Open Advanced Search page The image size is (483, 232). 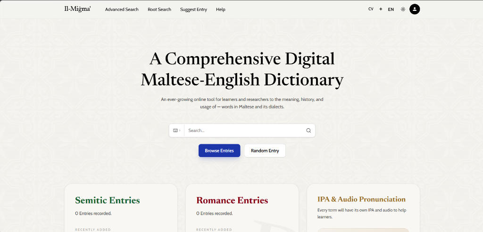122,9
